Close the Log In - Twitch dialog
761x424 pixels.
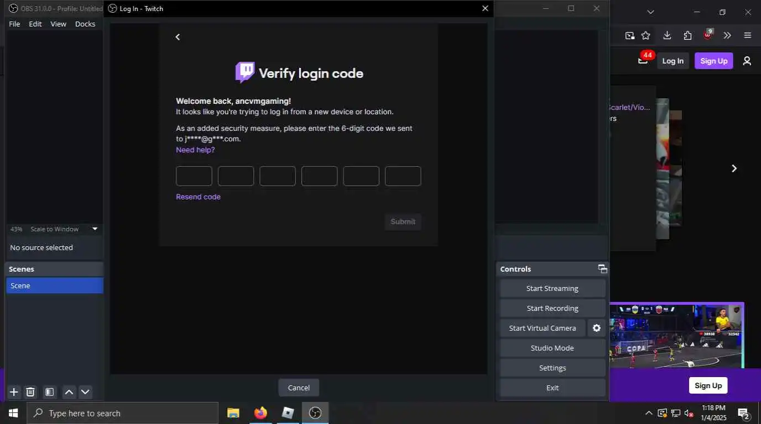[485, 8]
